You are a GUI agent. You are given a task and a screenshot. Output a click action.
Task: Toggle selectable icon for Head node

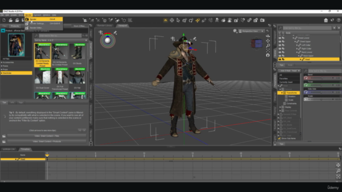click(x=284, y=59)
